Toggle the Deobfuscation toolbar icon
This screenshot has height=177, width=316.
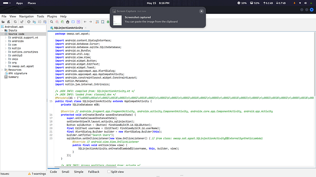point(97,22)
